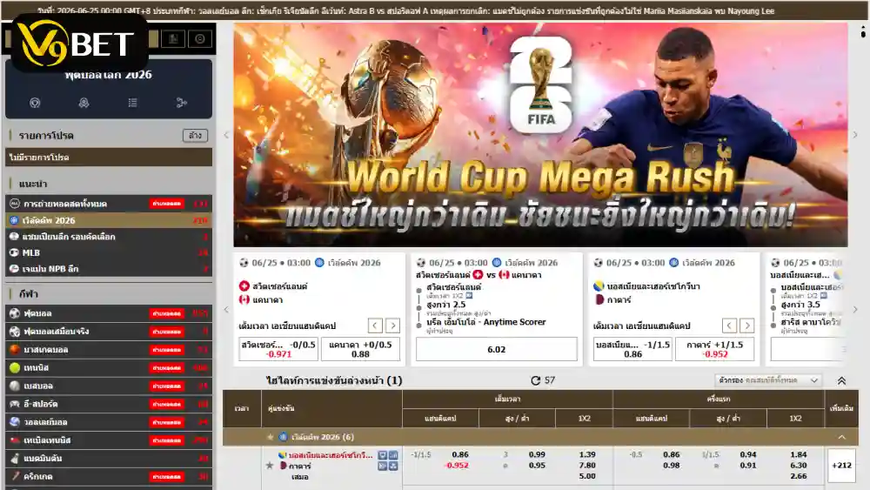Collapse the เวิลด์คัพ 2026 (6) league group

pyautogui.click(x=841, y=437)
